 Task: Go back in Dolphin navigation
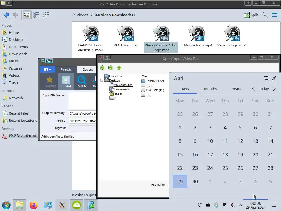tap(7, 15)
